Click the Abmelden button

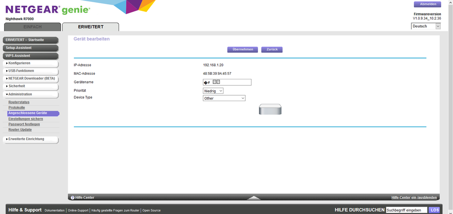(x=428, y=5)
